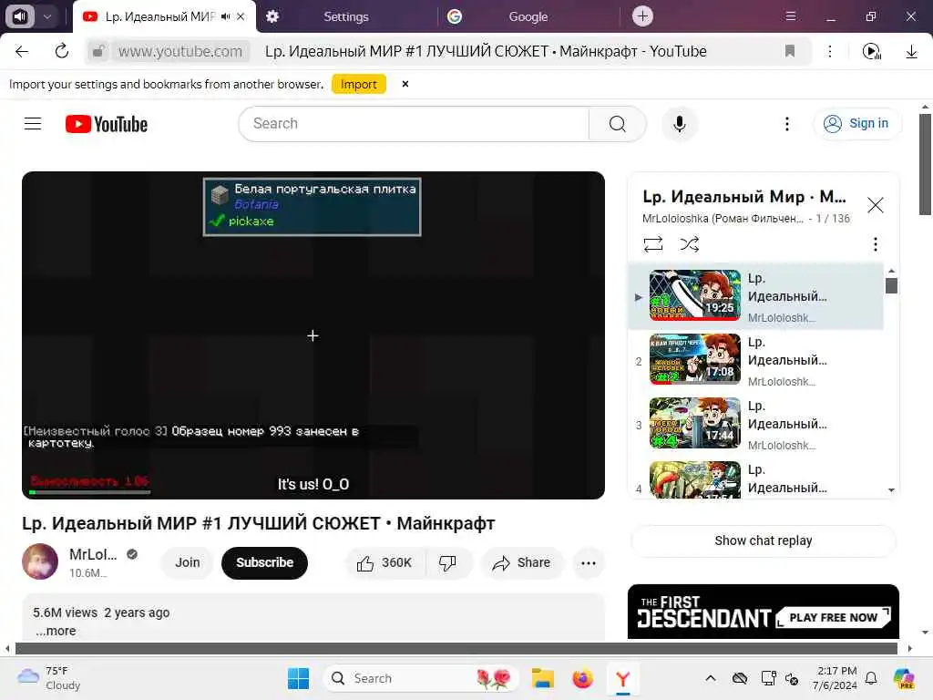Like the video with thumbs up 360K
Viewport: 933px width, 700px height.
[385, 563]
